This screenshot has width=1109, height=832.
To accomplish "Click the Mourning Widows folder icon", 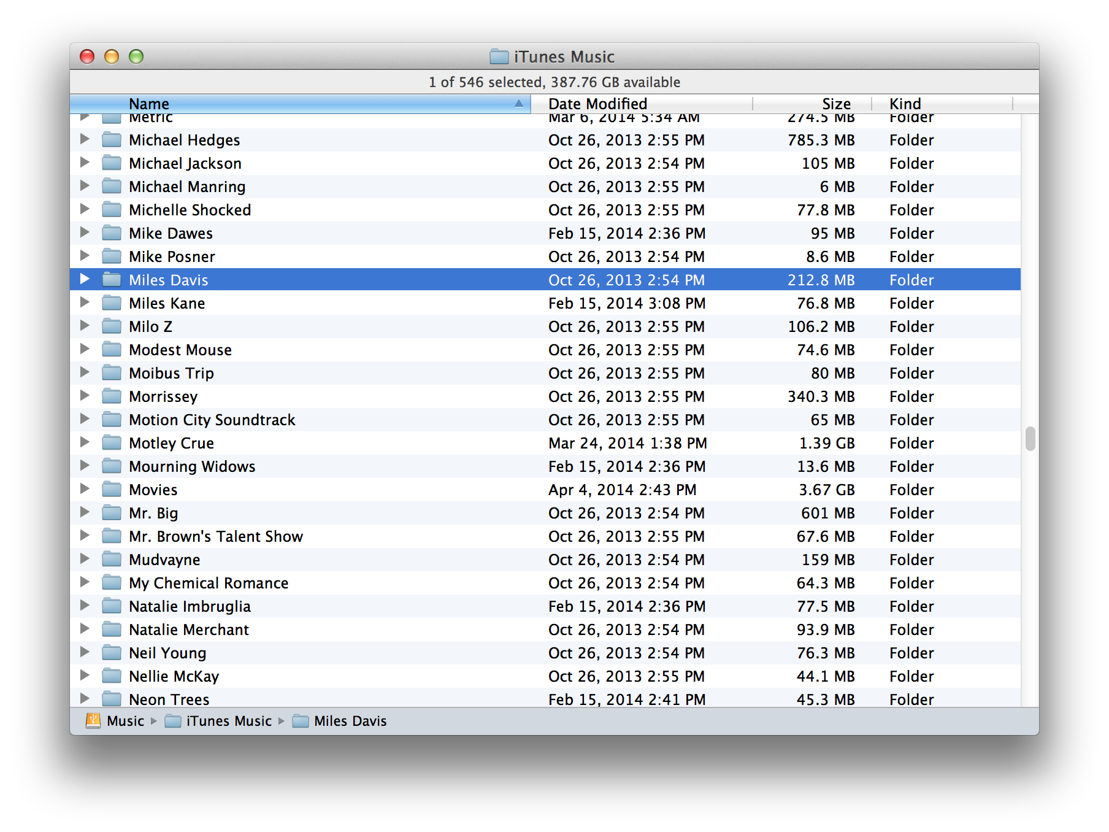I will 112,466.
